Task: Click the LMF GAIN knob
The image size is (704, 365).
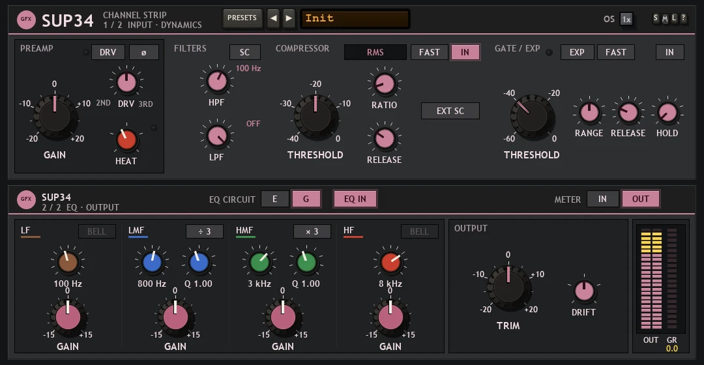Action: tap(175, 317)
